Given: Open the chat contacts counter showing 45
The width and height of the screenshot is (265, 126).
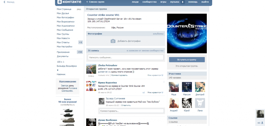Looking at the screenshot, I should click(260, 123).
